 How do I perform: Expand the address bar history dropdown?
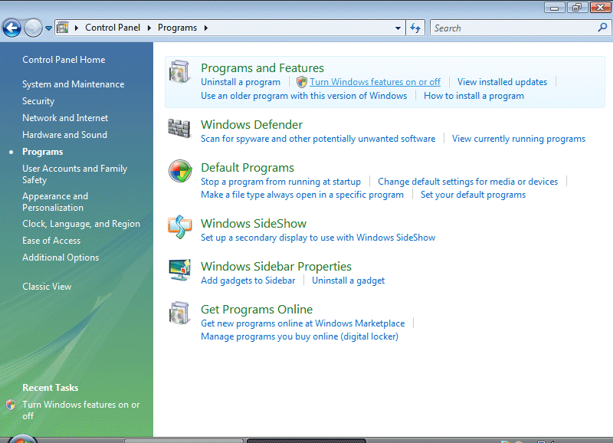pos(398,28)
